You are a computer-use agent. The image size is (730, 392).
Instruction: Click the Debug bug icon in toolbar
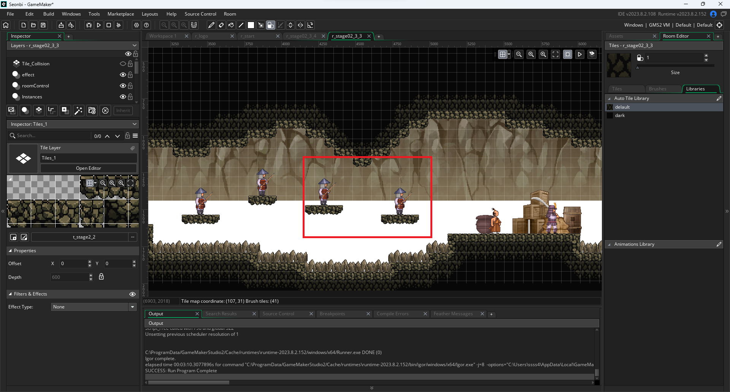89,25
